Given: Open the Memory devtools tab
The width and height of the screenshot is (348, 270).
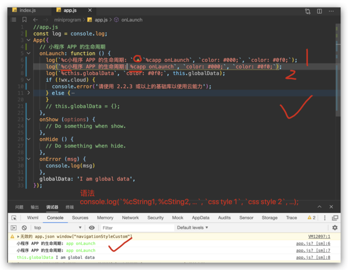Looking at the screenshot, I should pos(105,218).
